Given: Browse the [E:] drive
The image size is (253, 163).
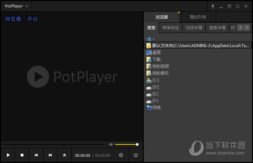Looking at the screenshot, I should (x=152, y=94).
